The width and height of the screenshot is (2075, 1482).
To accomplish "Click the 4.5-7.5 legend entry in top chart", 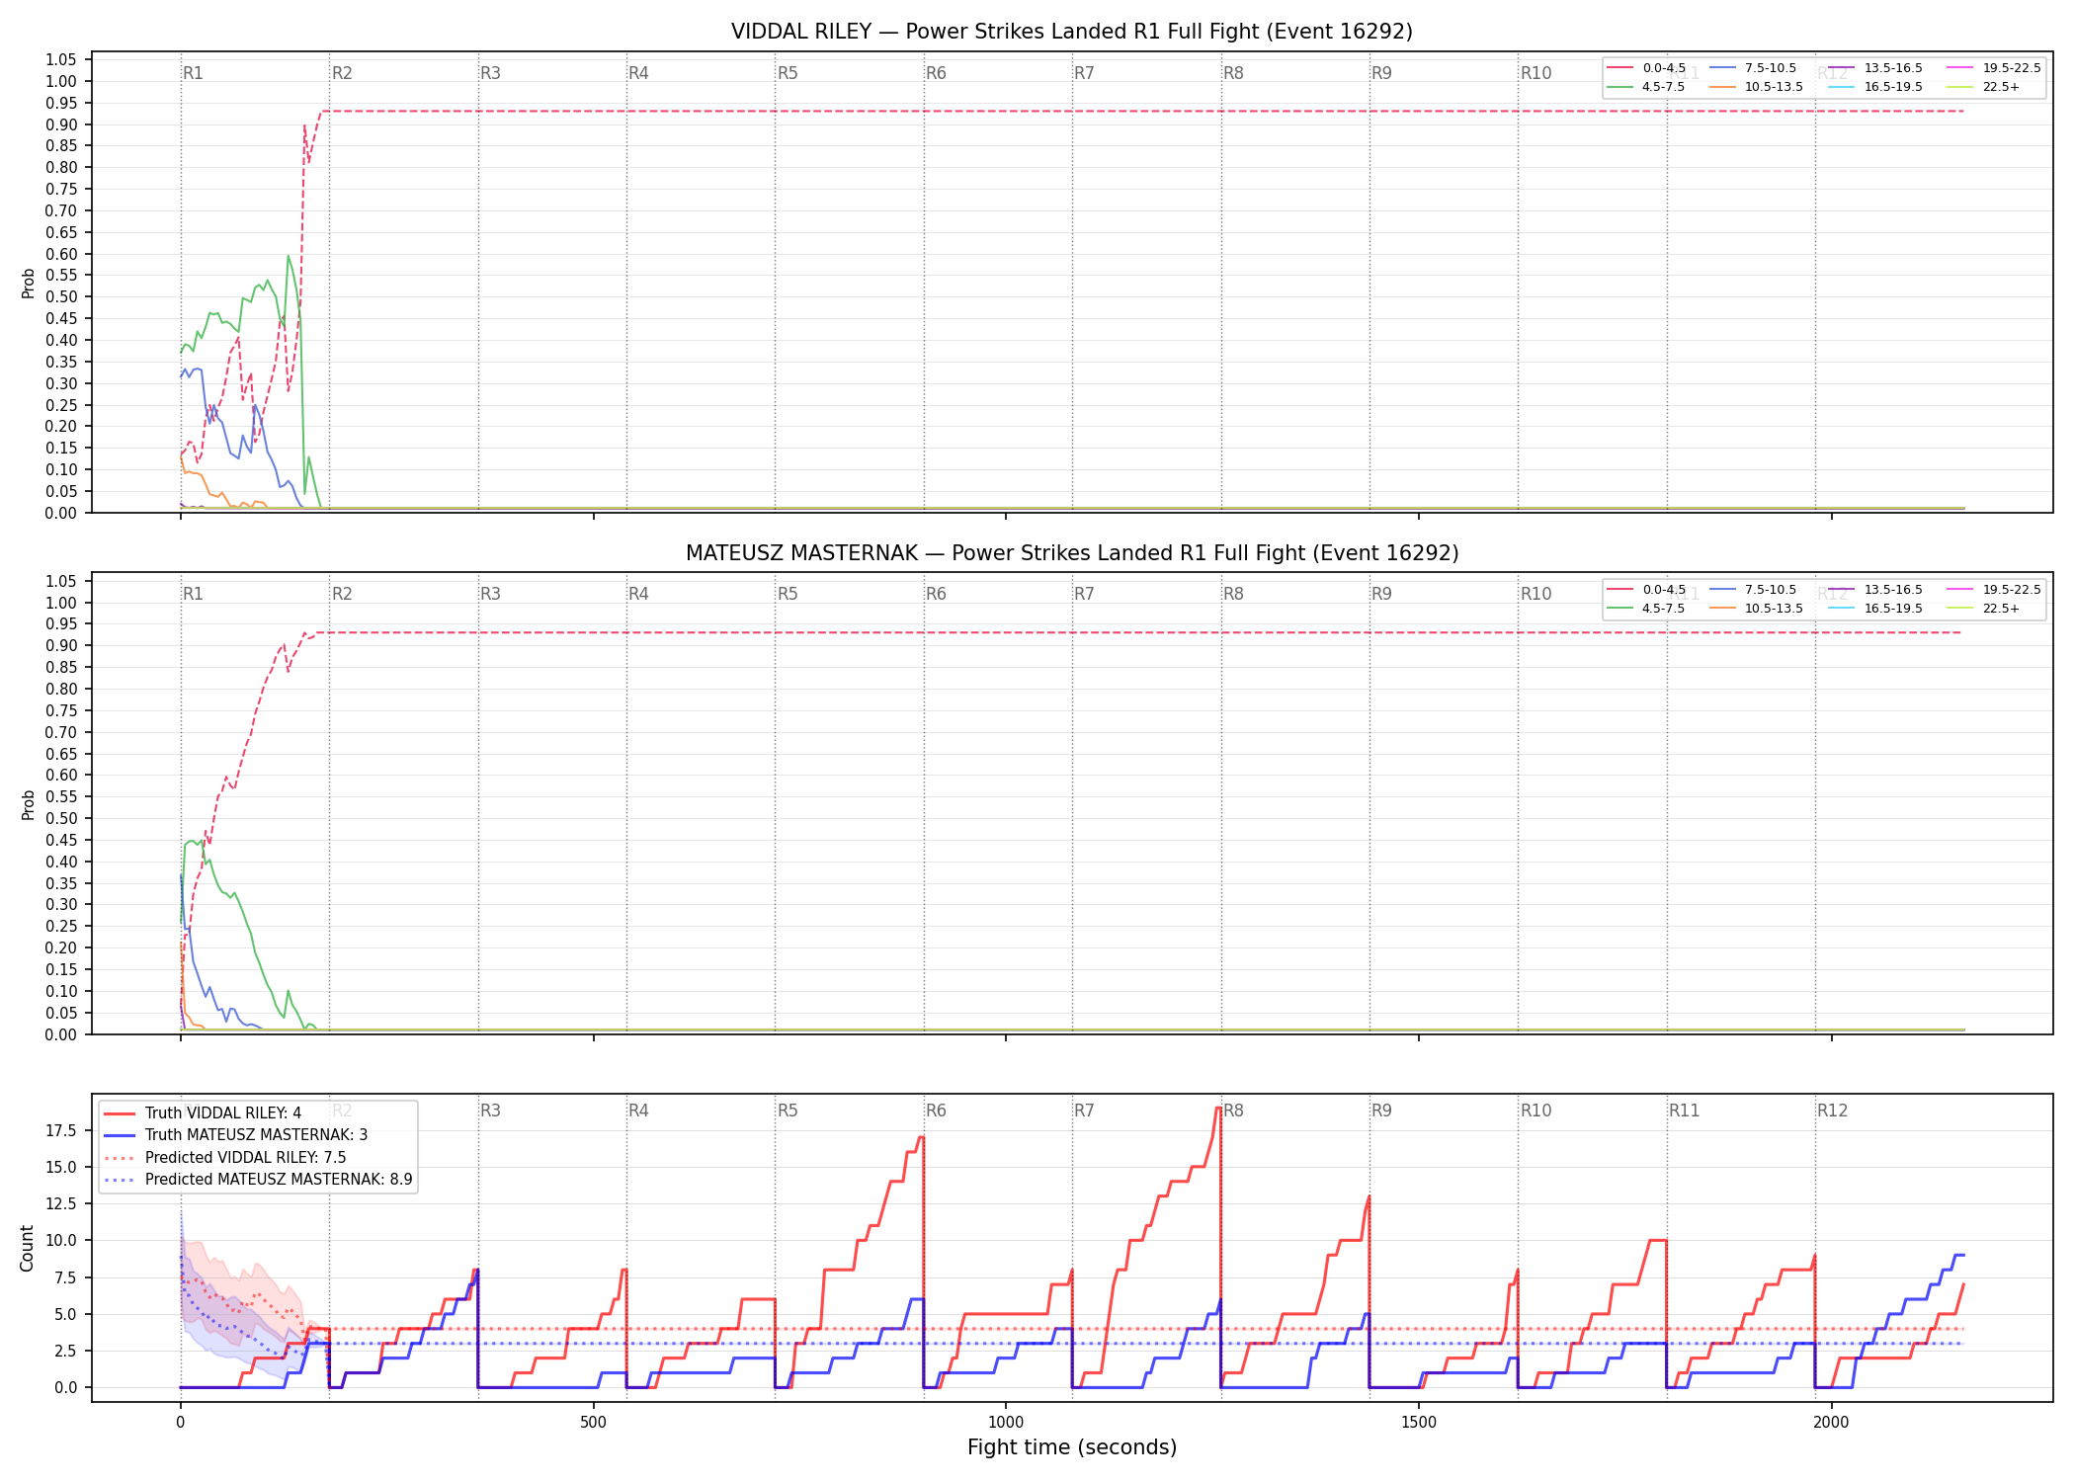I will click(1647, 87).
